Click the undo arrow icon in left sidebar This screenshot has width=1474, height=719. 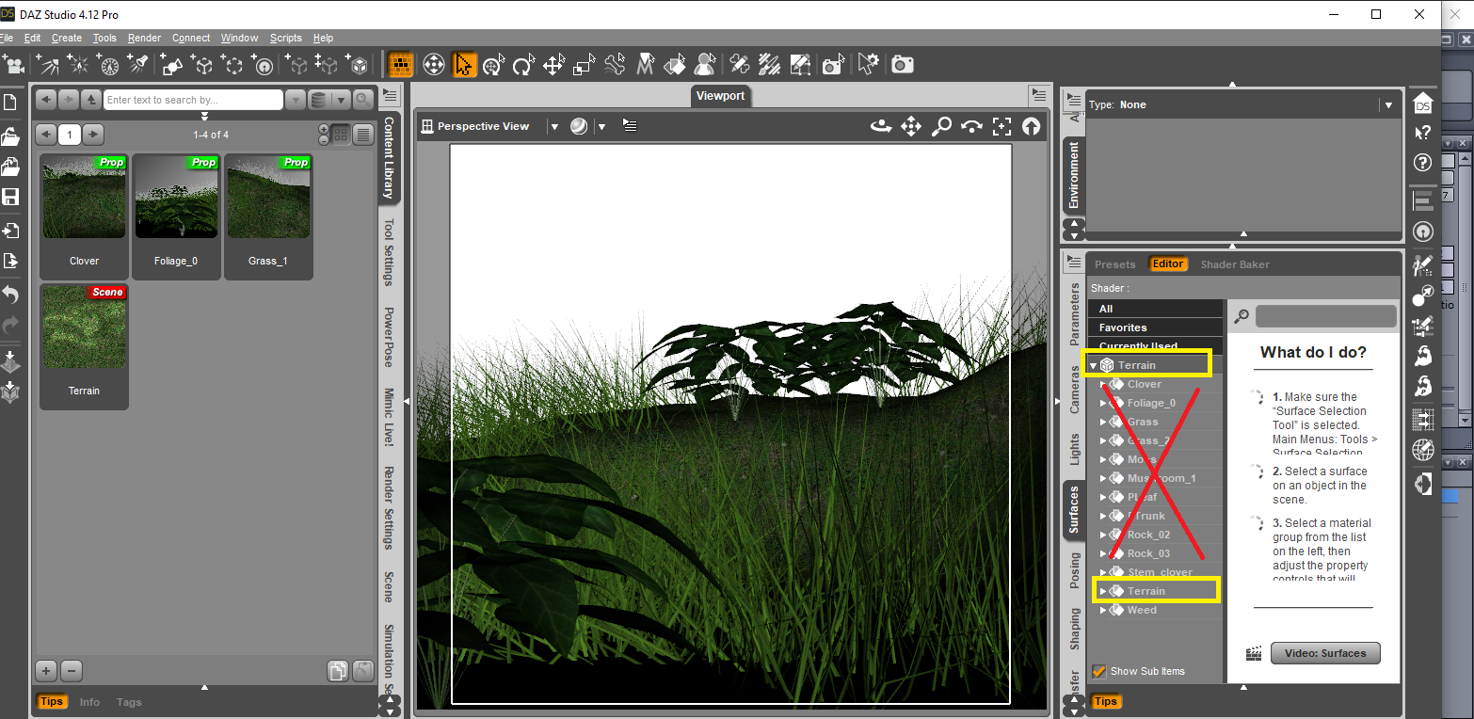pos(11,295)
